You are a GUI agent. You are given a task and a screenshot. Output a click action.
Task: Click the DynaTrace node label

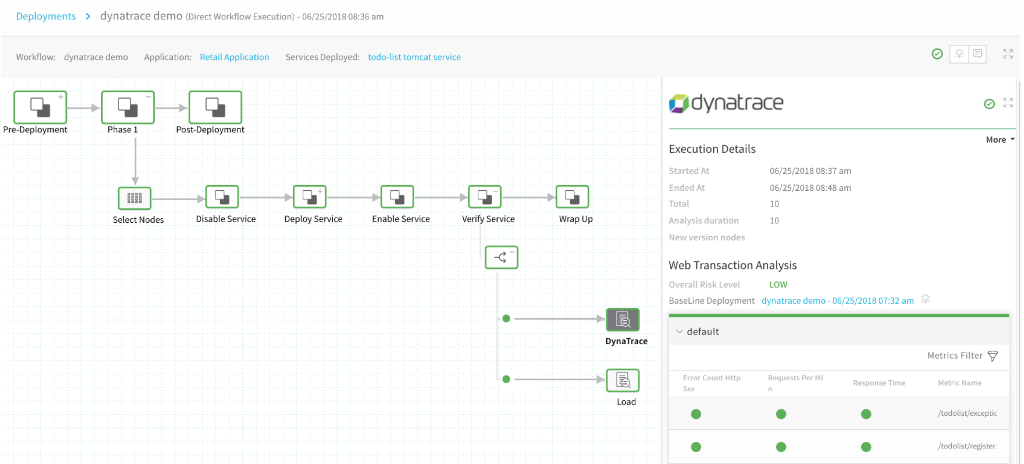tap(626, 341)
